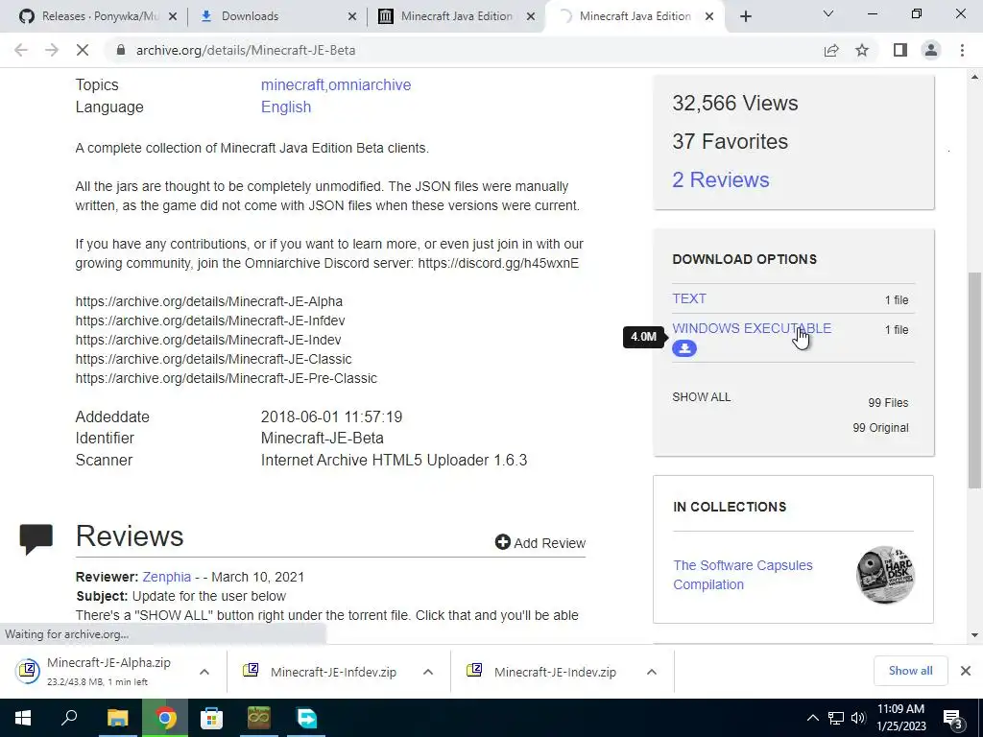The width and height of the screenshot is (983, 737).
Task: Click the page vertical scrollbar thumb
Action: pos(973,380)
